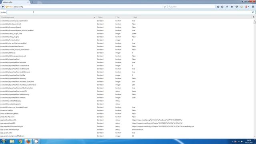Sort by the Typ column header
This screenshot has height=144, width=256.
(124, 17)
